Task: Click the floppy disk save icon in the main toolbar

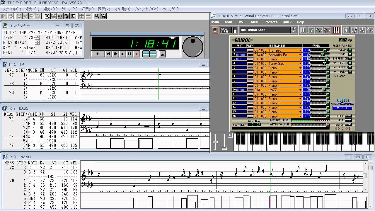Action: tap(10, 16)
